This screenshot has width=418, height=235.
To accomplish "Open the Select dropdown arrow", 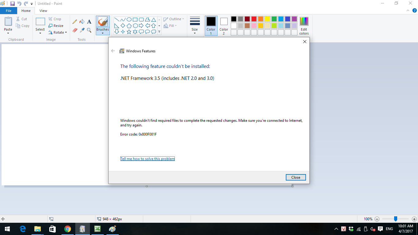I will 40,33.
